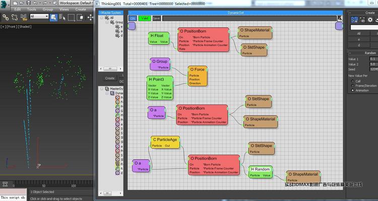This screenshot has height=201, width=378.
Task: Click the Save button in DynamicSet toolbar
Action: tap(156, 18)
